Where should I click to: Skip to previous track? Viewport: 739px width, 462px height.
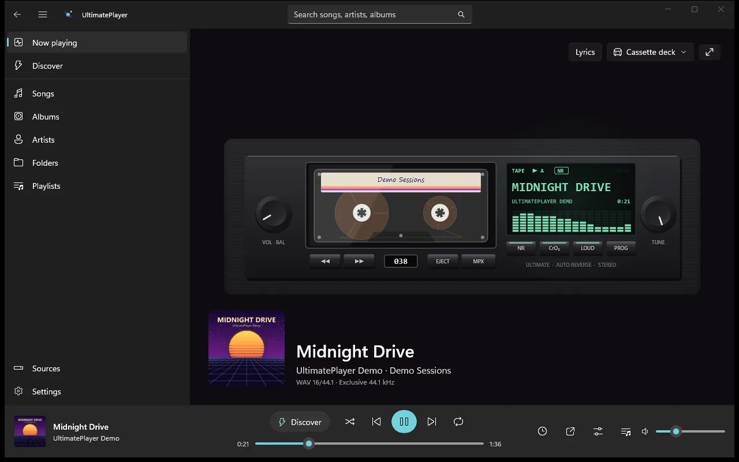(x=376, y=422)
